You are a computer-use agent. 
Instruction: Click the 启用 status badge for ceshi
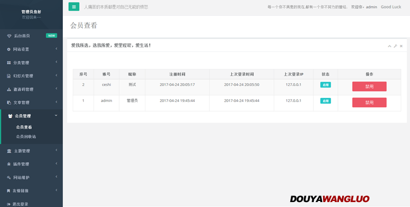click(x=326, y=85)
